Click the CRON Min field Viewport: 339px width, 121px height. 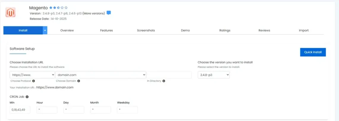[20, 109]
